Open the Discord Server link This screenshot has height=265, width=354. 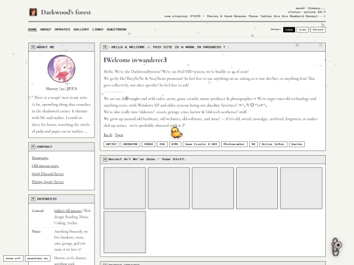(48, 174)
